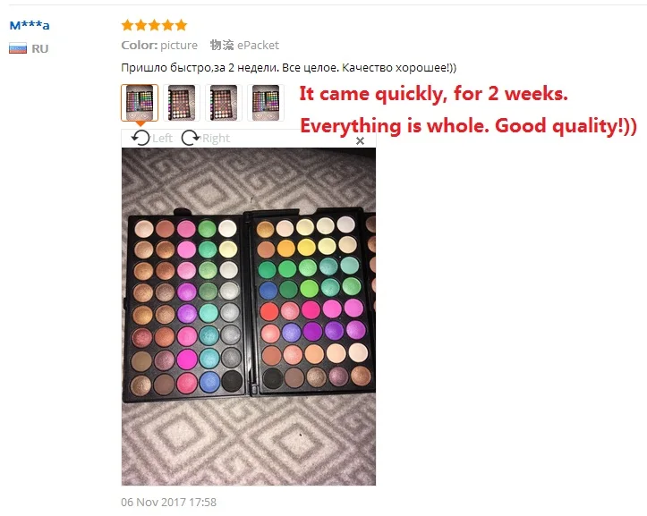Click the first orange star
The width and height of the screenshot is (647, 516).
tap(127, 25)
